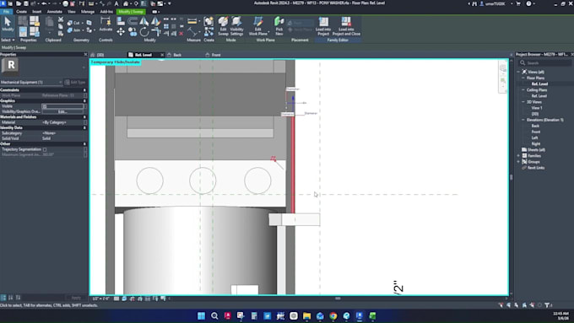Screen dimensions: 574x323
Task: Click the red Delete X icon
Action: [x=181, y=33]
